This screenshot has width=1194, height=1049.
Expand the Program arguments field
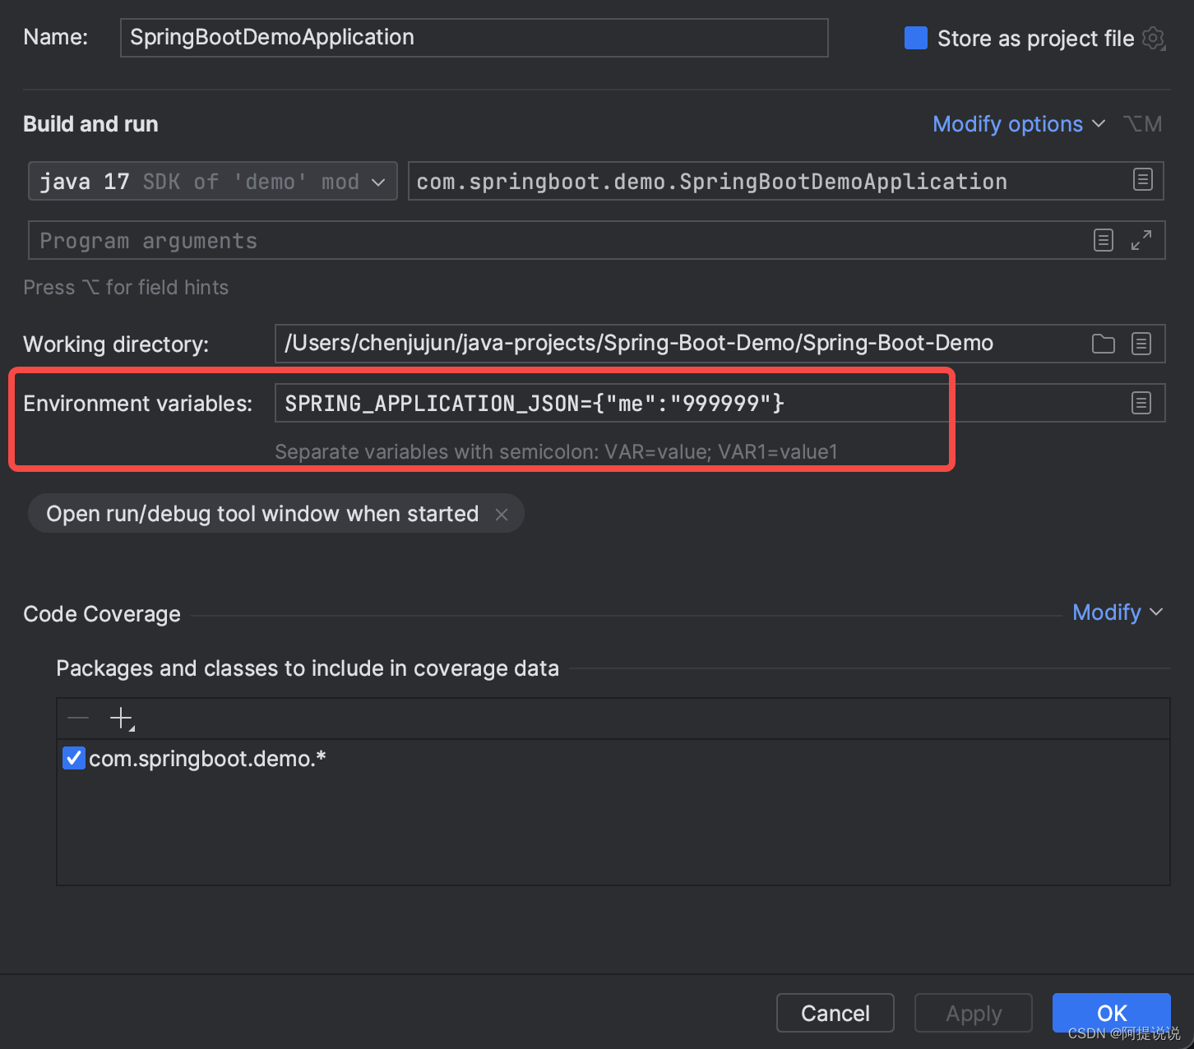(x=1141, y=240)
